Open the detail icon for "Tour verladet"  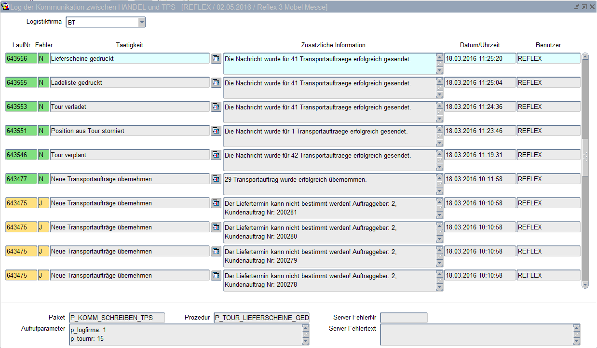(x=216, y=107)
